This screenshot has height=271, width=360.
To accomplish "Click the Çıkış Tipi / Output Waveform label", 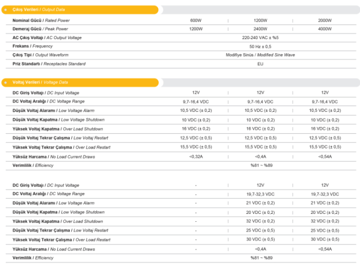I will pyautogui.click(x=41, y=55).
